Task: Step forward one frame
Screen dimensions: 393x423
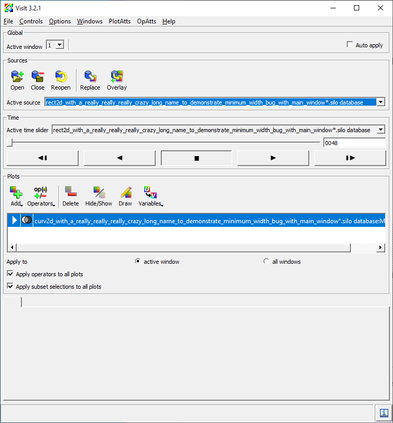Action: 350,158
